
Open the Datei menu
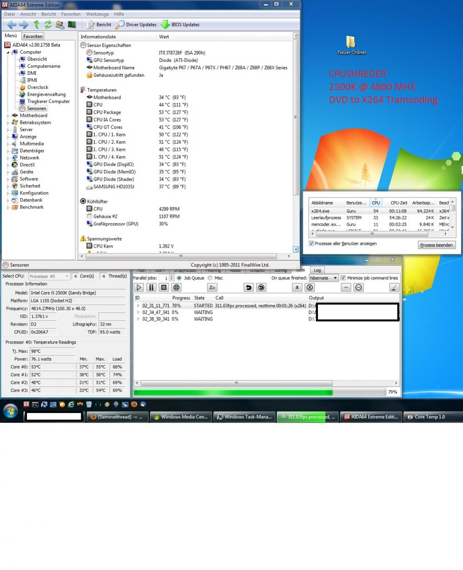pyautogui.click(x=9, y=14)
